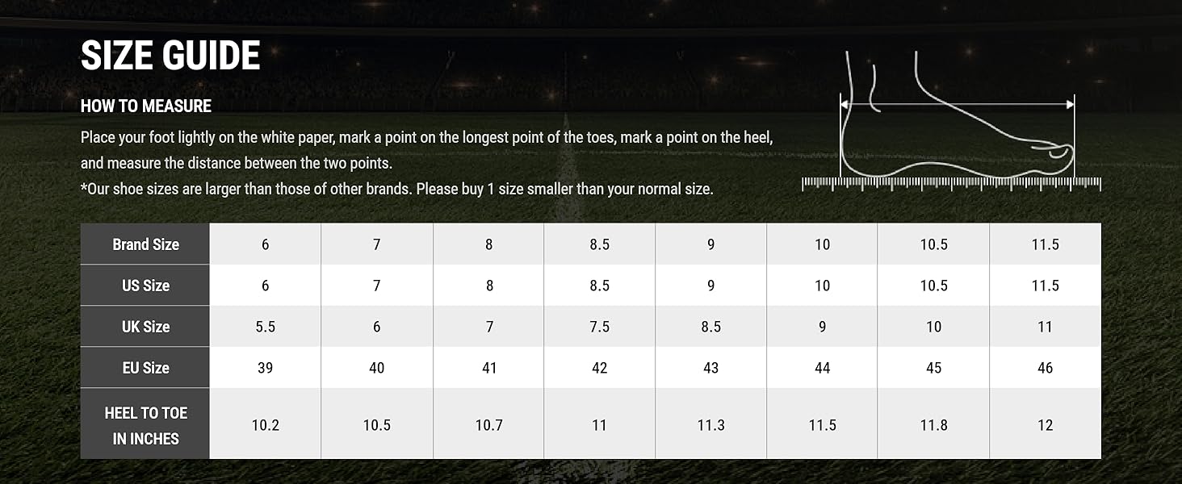
Task: Click the note about buying 1 size smaller
Action: click(396, 190)
